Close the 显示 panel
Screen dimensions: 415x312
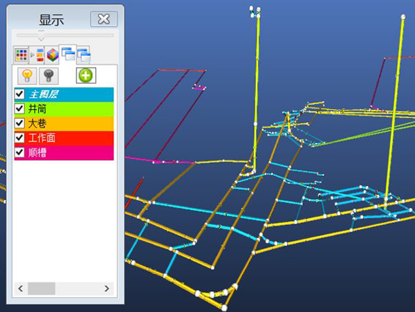[104, 19]
